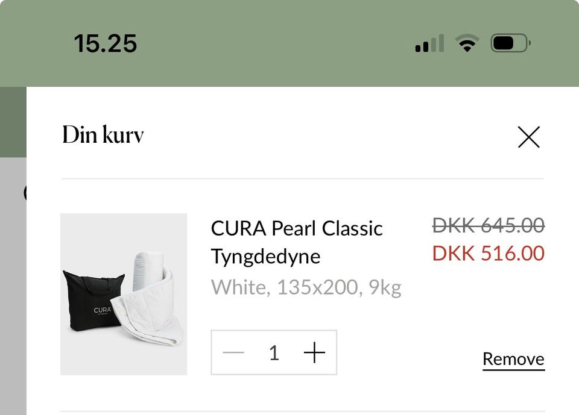This screenshot has width=579, height=415.
Task: Tap the 15.25 clock in status bar
Action: (x=106, y=43)
